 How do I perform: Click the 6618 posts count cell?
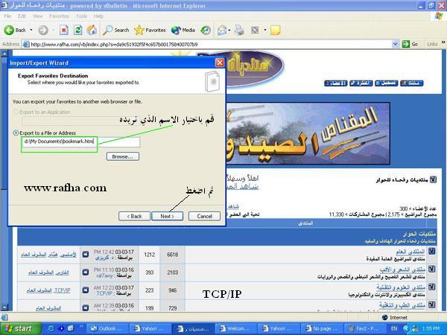point(173,255)
